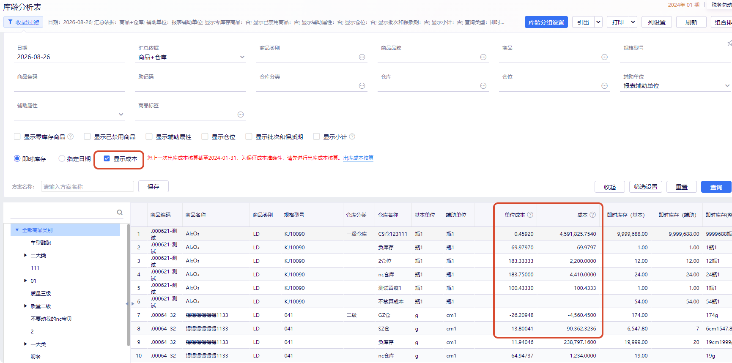Screen dimensions: 732x363
Task: Click the funnel icon on 收起过滤
Action: click(x=10, y=22)
